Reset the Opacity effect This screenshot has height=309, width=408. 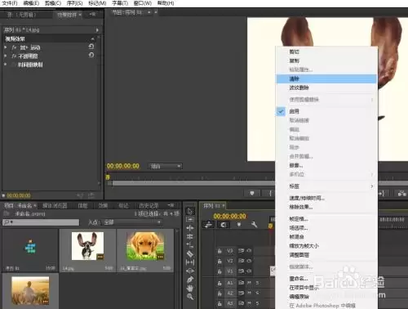(91, 56)
